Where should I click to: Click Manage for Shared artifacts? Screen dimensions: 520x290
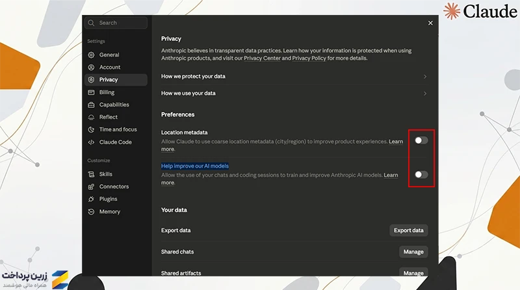tap(413, 272)
